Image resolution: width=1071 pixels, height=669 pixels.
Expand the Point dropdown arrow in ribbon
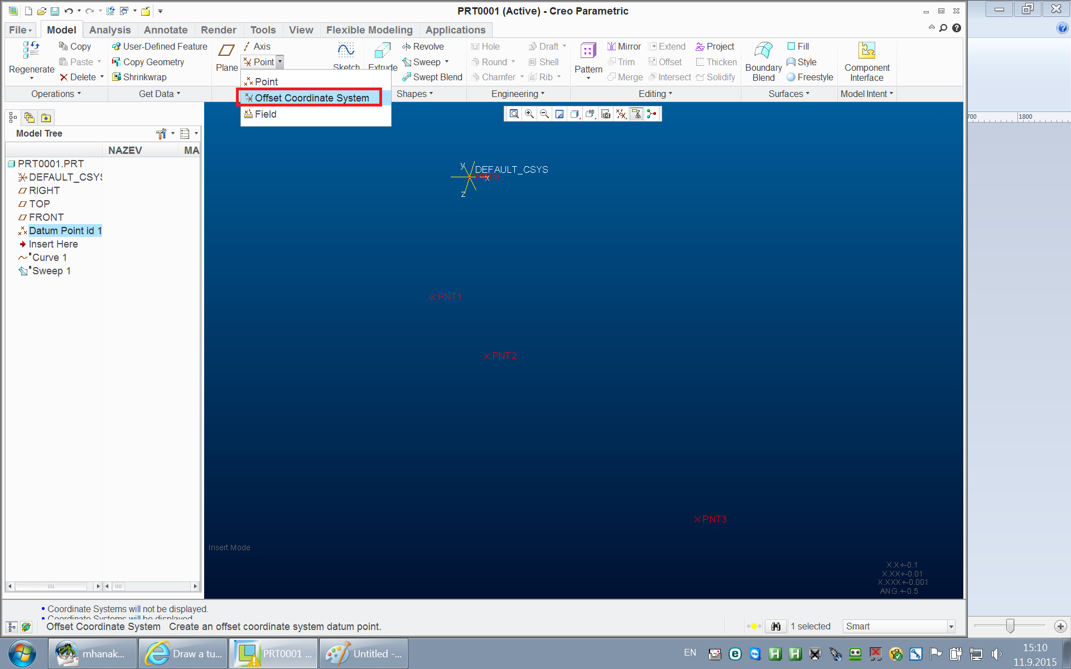[x=280, y=62]
